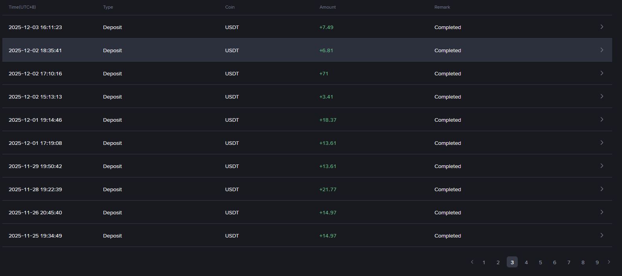Open chevron for 2025-11-29 19:50:42 deposit

pos(602,166)
